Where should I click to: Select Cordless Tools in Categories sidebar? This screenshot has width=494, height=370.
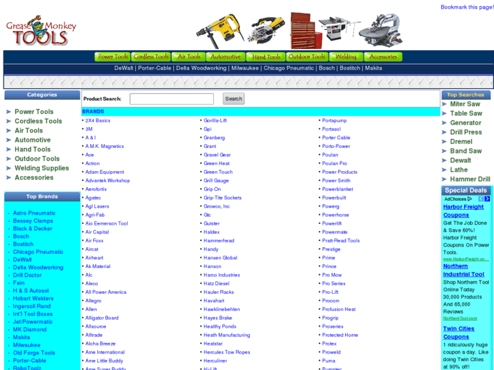38,122
